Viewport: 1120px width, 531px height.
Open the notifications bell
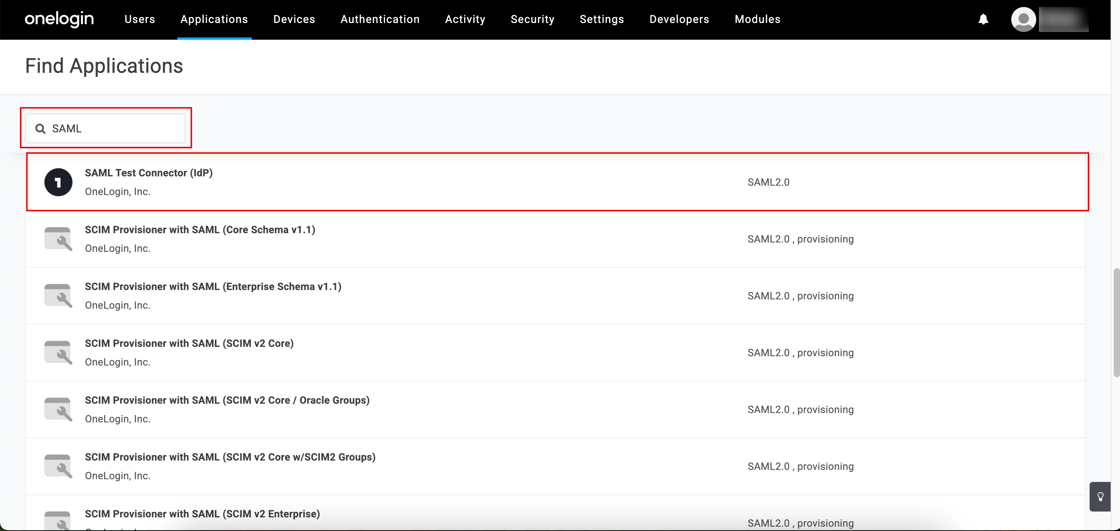click(x=983, y=19)
